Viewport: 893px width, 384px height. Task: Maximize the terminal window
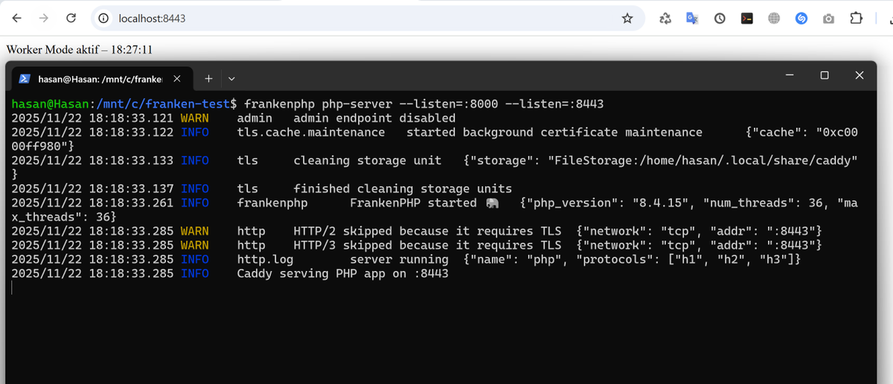tap(824, 75)
